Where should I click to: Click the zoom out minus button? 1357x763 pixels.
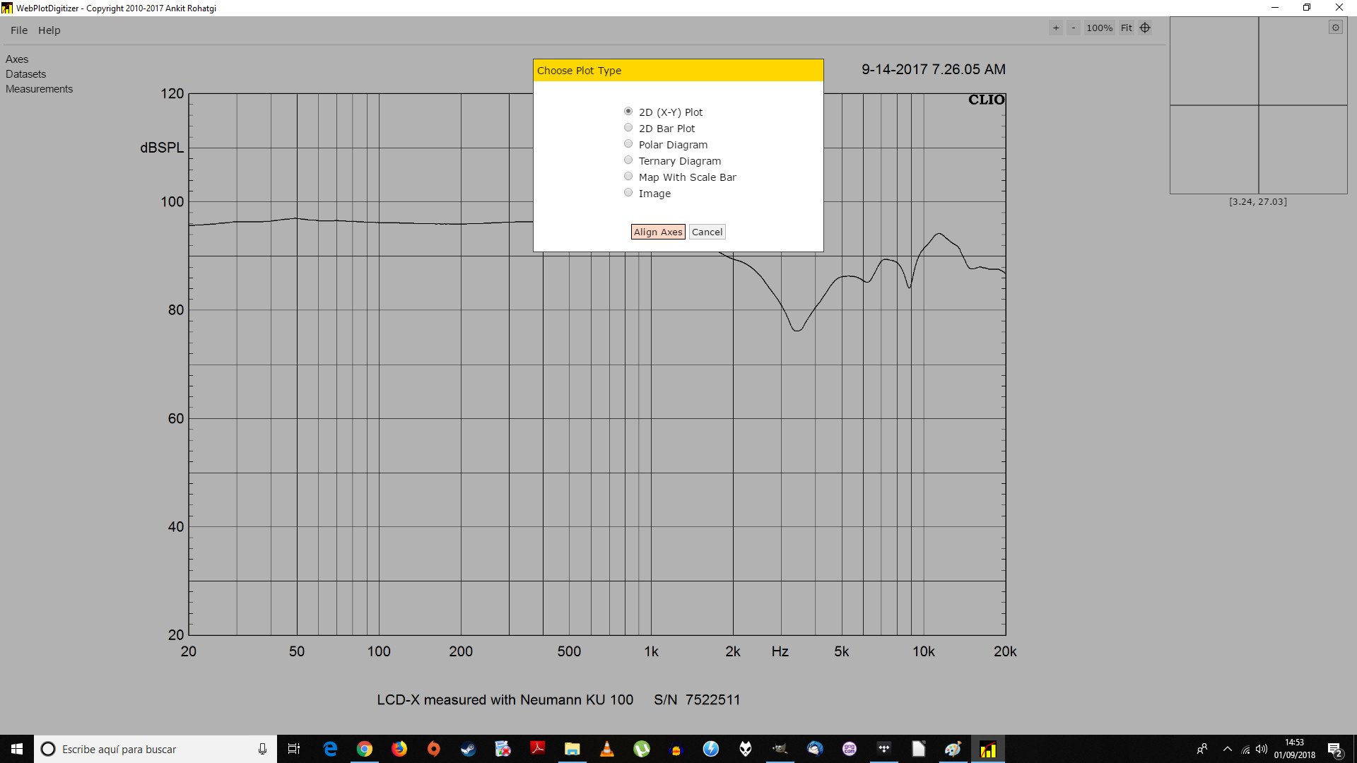1074,28
